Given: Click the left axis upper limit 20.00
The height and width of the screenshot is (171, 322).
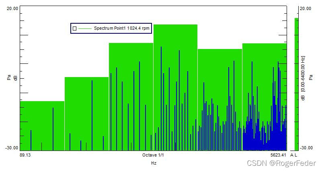Looking at the screenshot, I should coord(12,8).
